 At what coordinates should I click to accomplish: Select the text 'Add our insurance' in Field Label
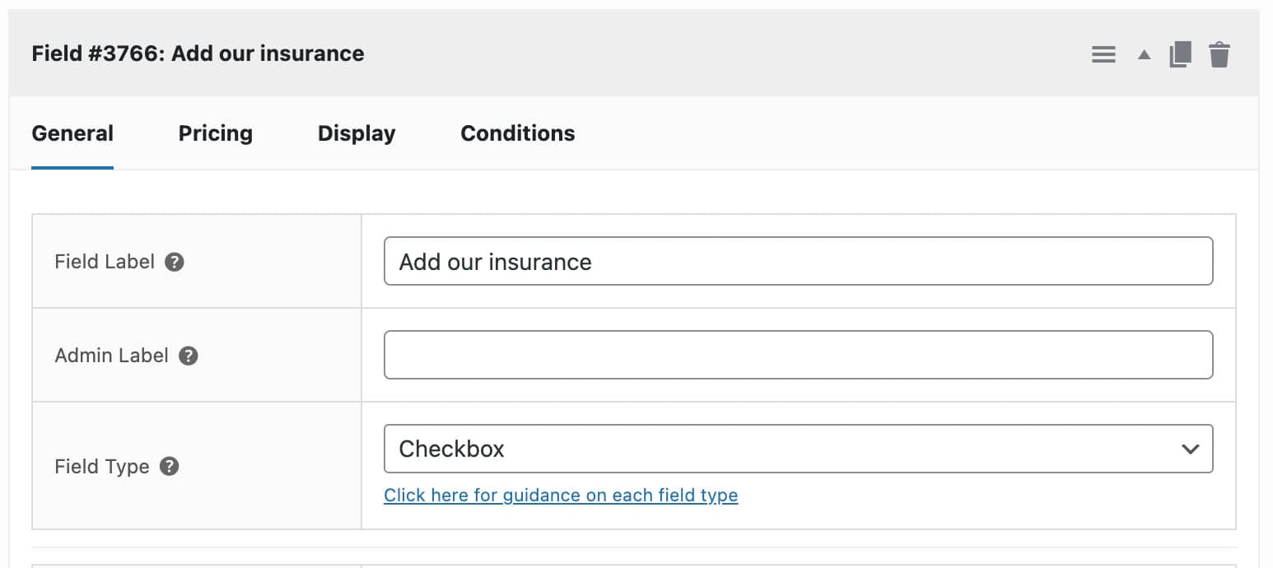point(495,262)
